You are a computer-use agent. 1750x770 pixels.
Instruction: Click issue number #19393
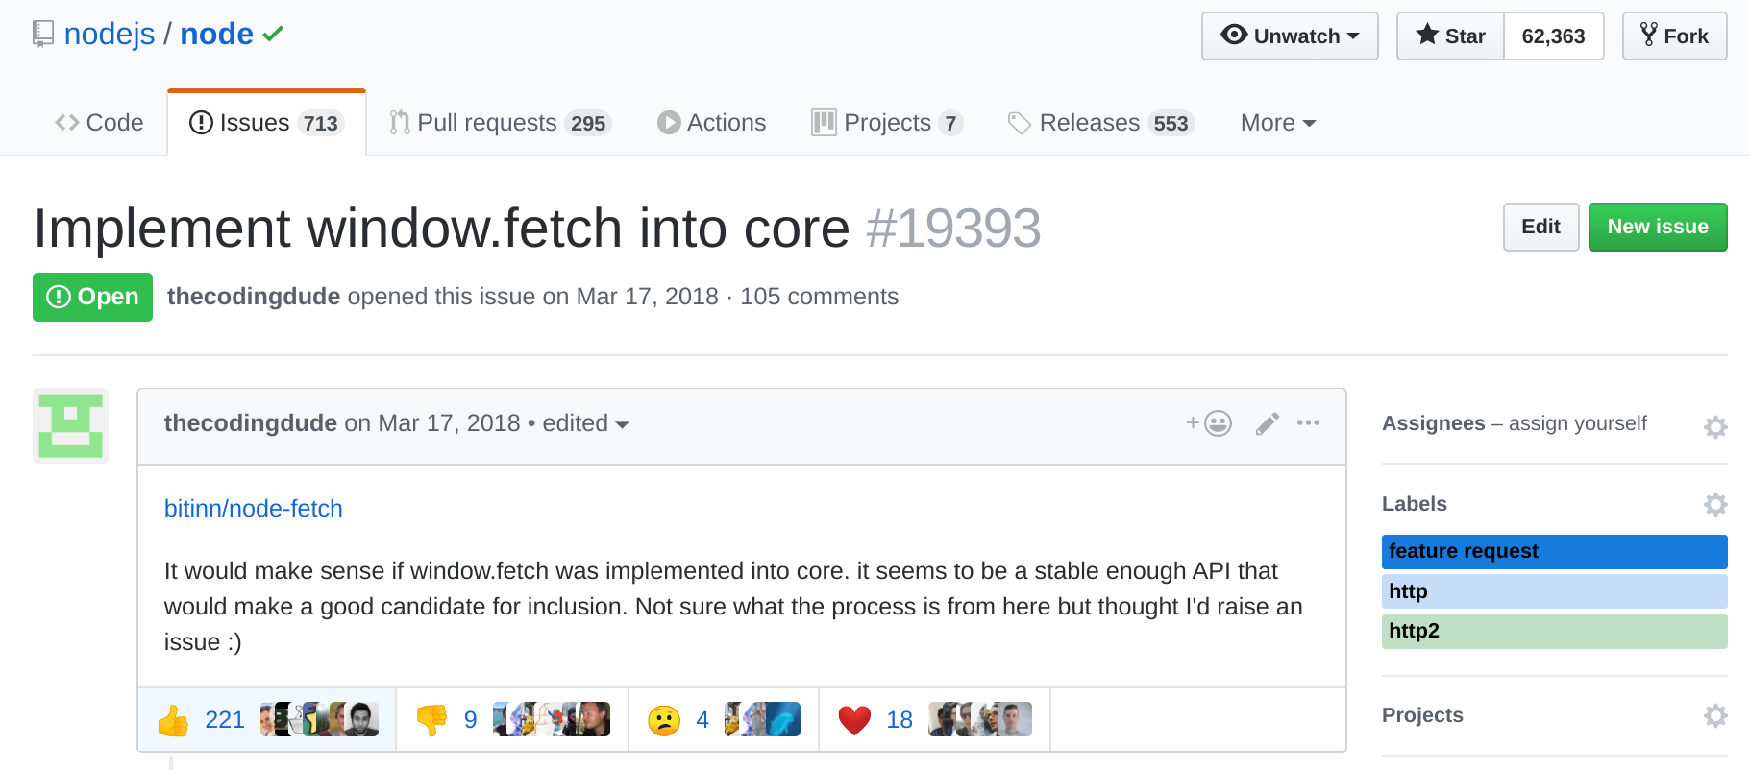point(953,229)
